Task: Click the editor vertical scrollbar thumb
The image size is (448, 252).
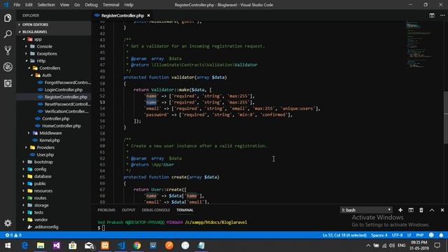Action: (x=446, y=117)
